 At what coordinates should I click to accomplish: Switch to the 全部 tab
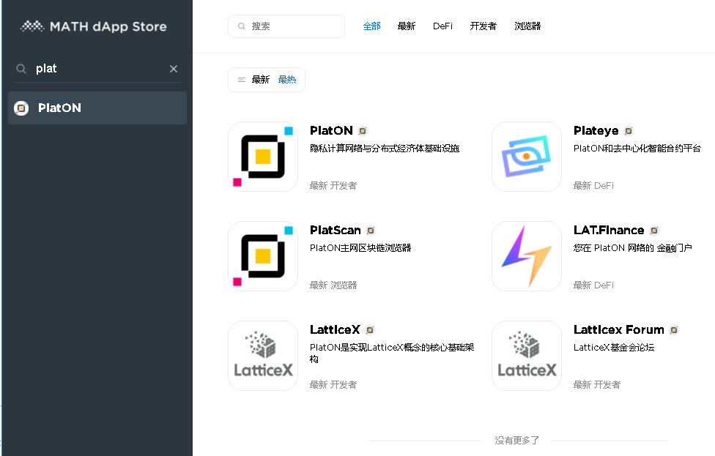point(371,26)
